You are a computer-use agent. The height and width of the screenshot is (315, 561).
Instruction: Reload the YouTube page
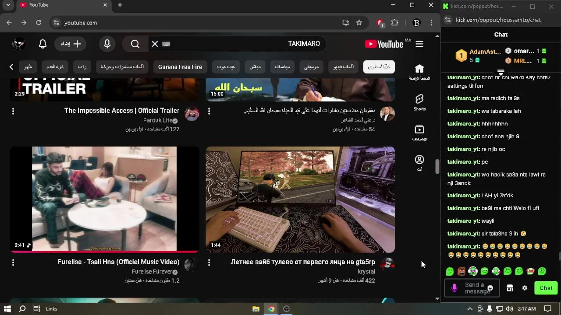[39, 23]
